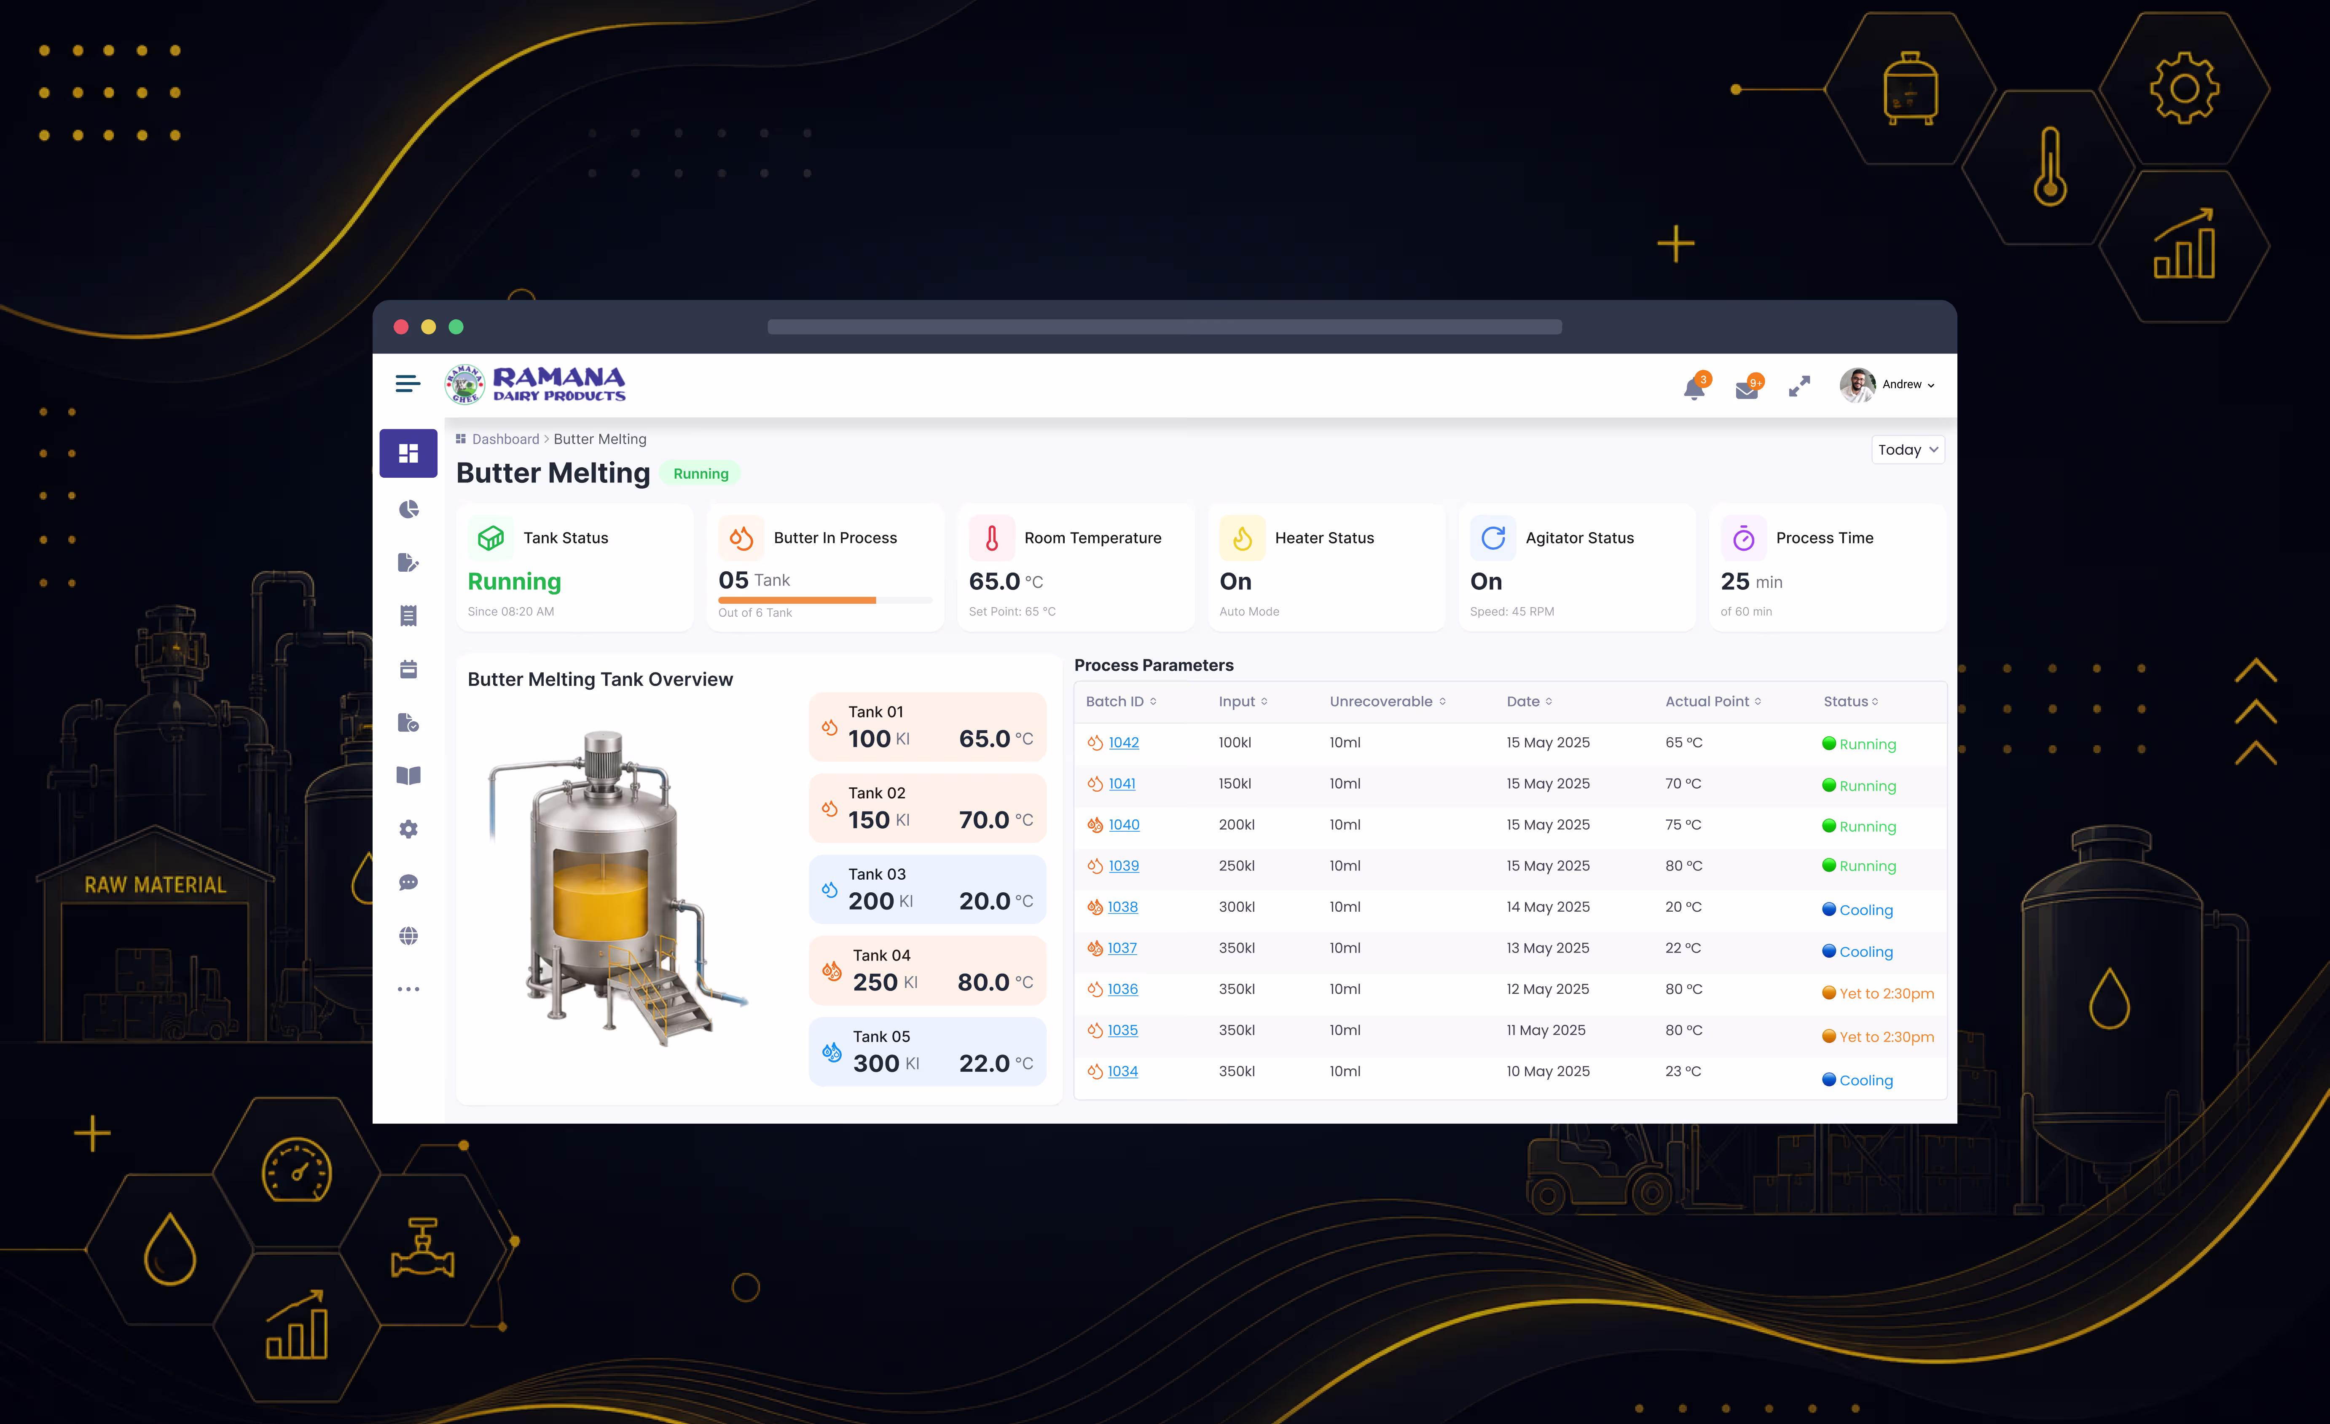Open the book sidebar icon
2330x1424 pixels.
click(408, 776)
